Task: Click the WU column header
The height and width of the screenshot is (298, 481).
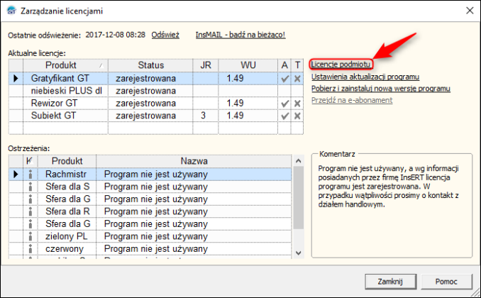Action: 248,65
